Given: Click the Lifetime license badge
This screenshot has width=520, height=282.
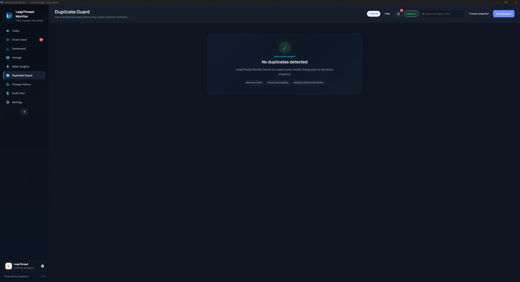Looking at the screenshot, I should pos(411,14).
